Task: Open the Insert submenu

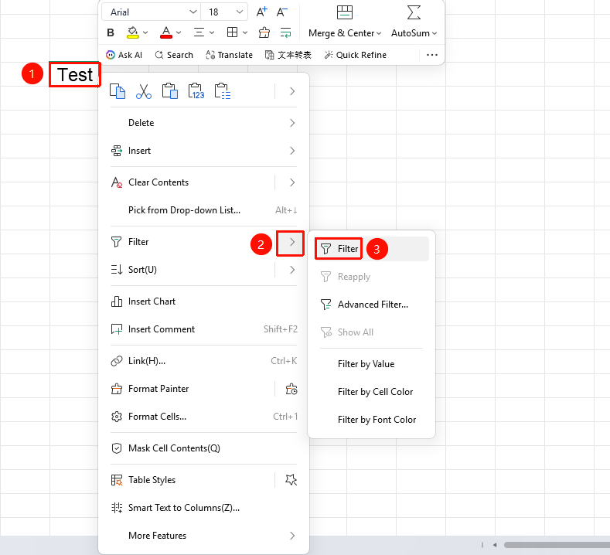Action: point(203,151)
